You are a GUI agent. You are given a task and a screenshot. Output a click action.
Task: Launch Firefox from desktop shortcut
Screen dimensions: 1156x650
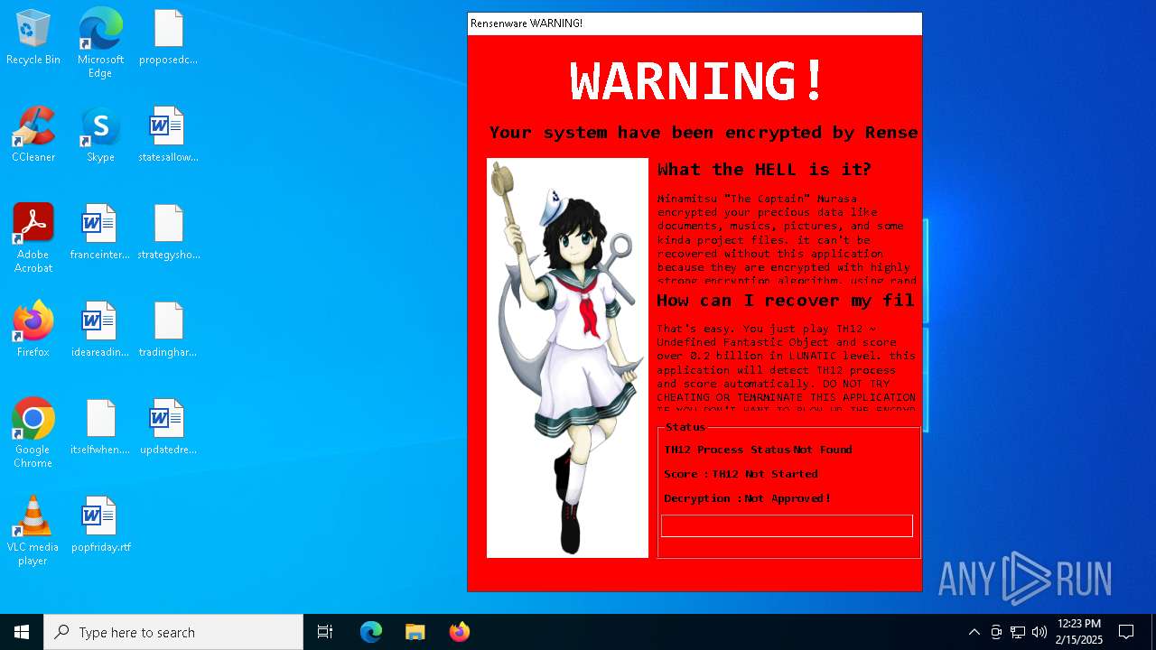pyautogui.click(x=33, y=330)
